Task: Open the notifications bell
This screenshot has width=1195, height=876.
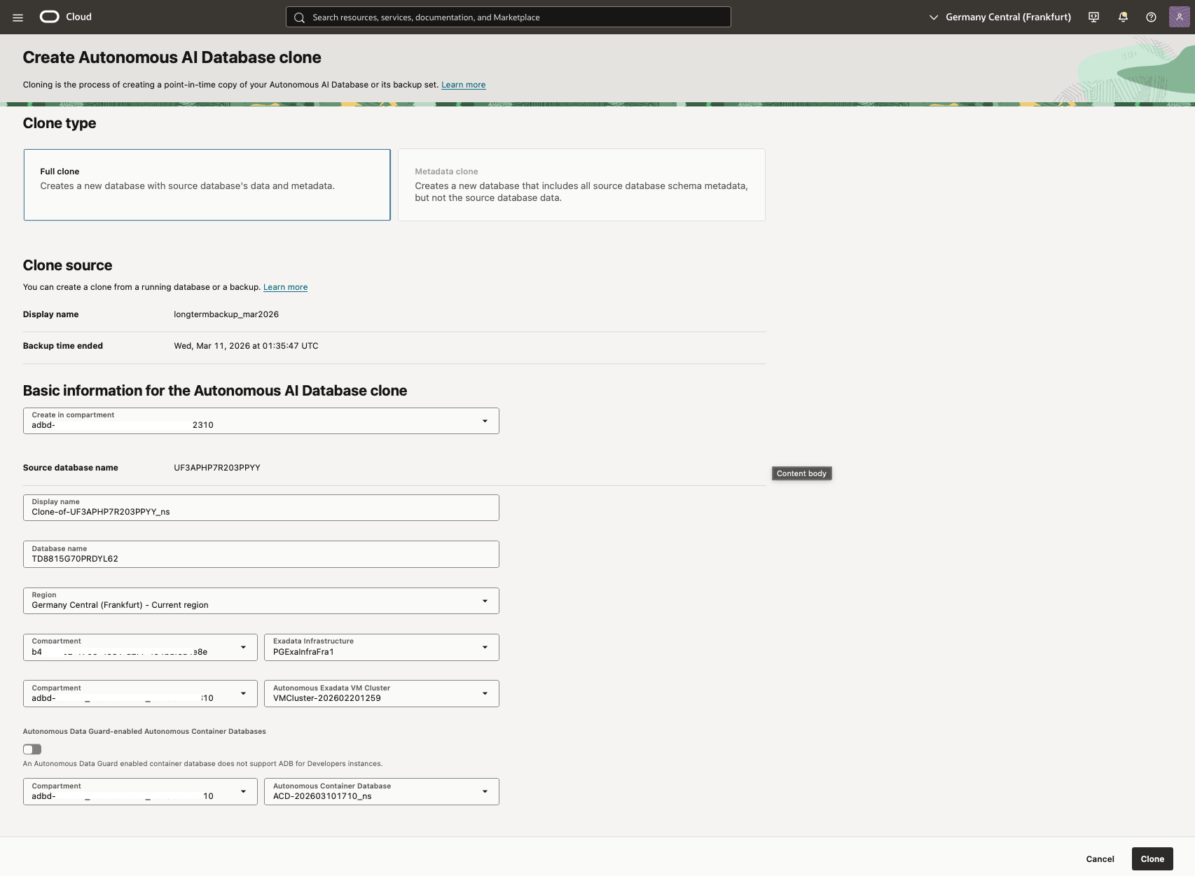Action: point(1123,18)
